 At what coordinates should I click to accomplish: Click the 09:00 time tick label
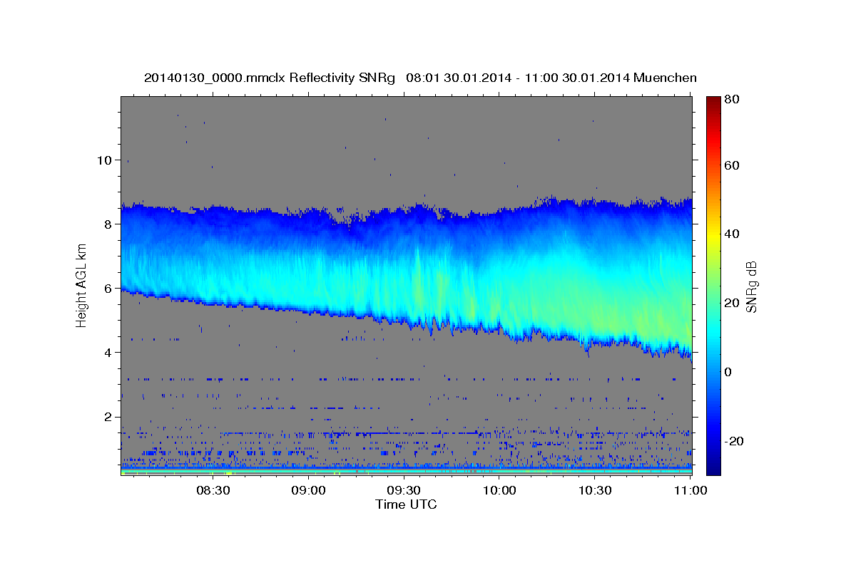pyautogui.click(x=309, y=491)
